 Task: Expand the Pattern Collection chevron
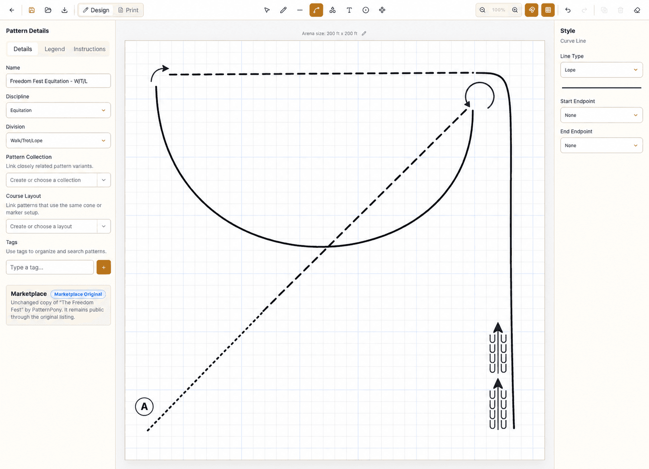pos(104,180)
